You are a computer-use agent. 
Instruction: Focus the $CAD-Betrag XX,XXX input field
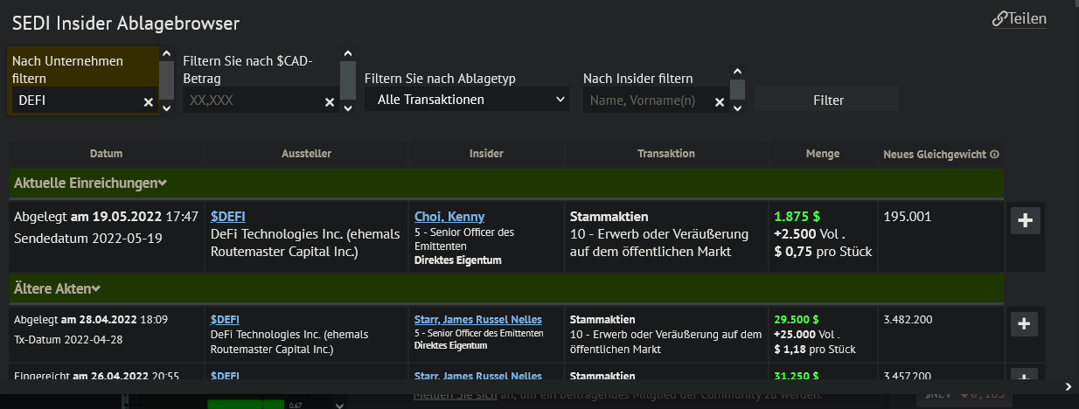[x=254, y=101]
